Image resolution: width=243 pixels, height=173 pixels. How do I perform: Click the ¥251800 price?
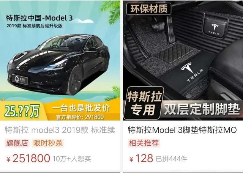click(28, 159)
